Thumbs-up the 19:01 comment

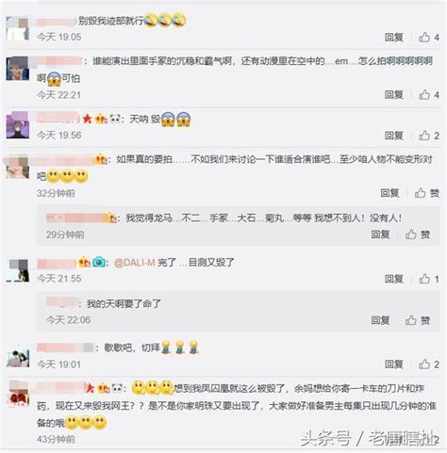point(429,364)
